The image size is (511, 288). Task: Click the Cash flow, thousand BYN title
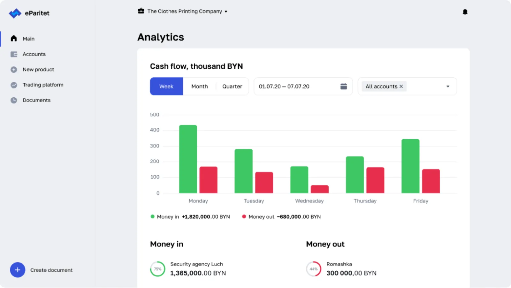pos(196,66)
